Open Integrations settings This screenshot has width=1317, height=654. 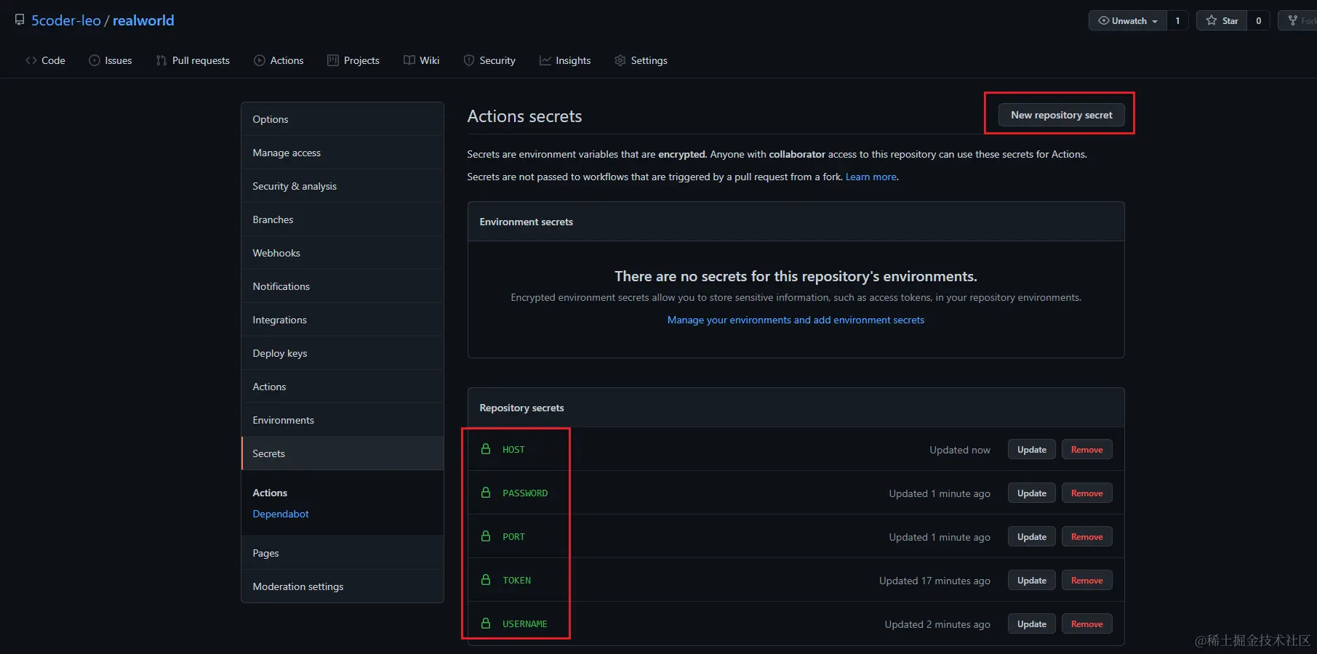343,320
